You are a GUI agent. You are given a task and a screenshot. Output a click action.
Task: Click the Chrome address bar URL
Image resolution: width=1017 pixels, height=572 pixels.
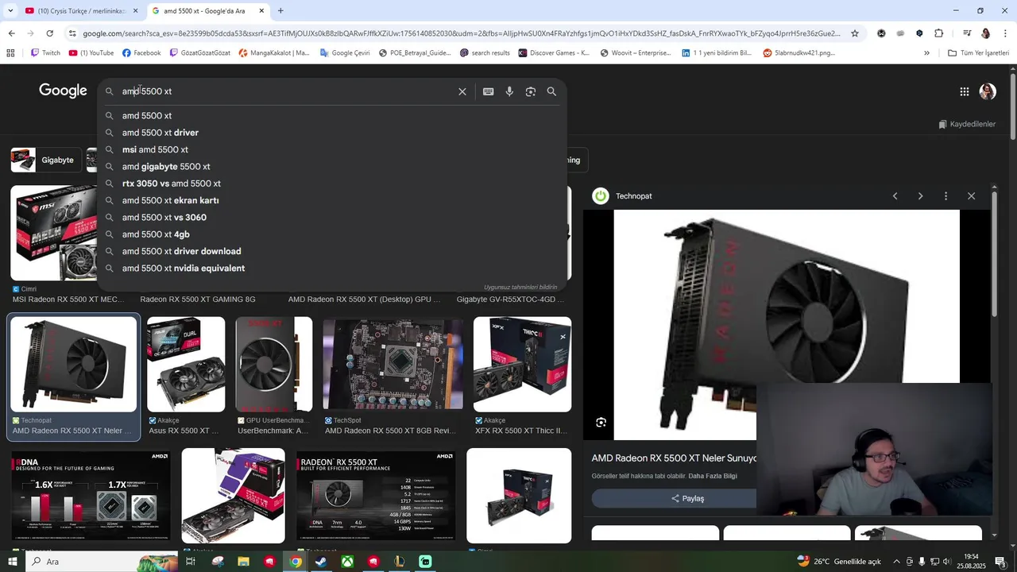[x=461, y=33]
